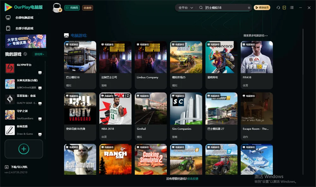Select the Cooking Simulator 2 game card
The width and height of the screenshot is (316, 187).
point(151,159)
